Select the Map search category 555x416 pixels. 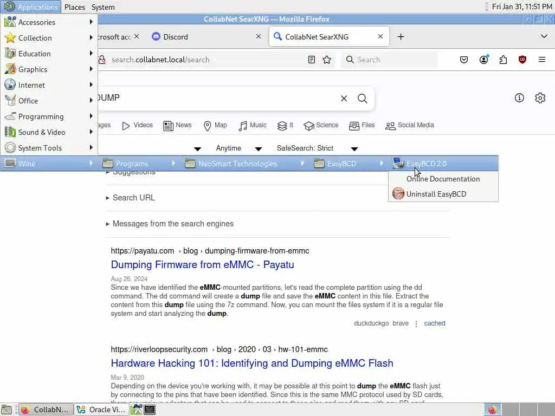(215, 126)
